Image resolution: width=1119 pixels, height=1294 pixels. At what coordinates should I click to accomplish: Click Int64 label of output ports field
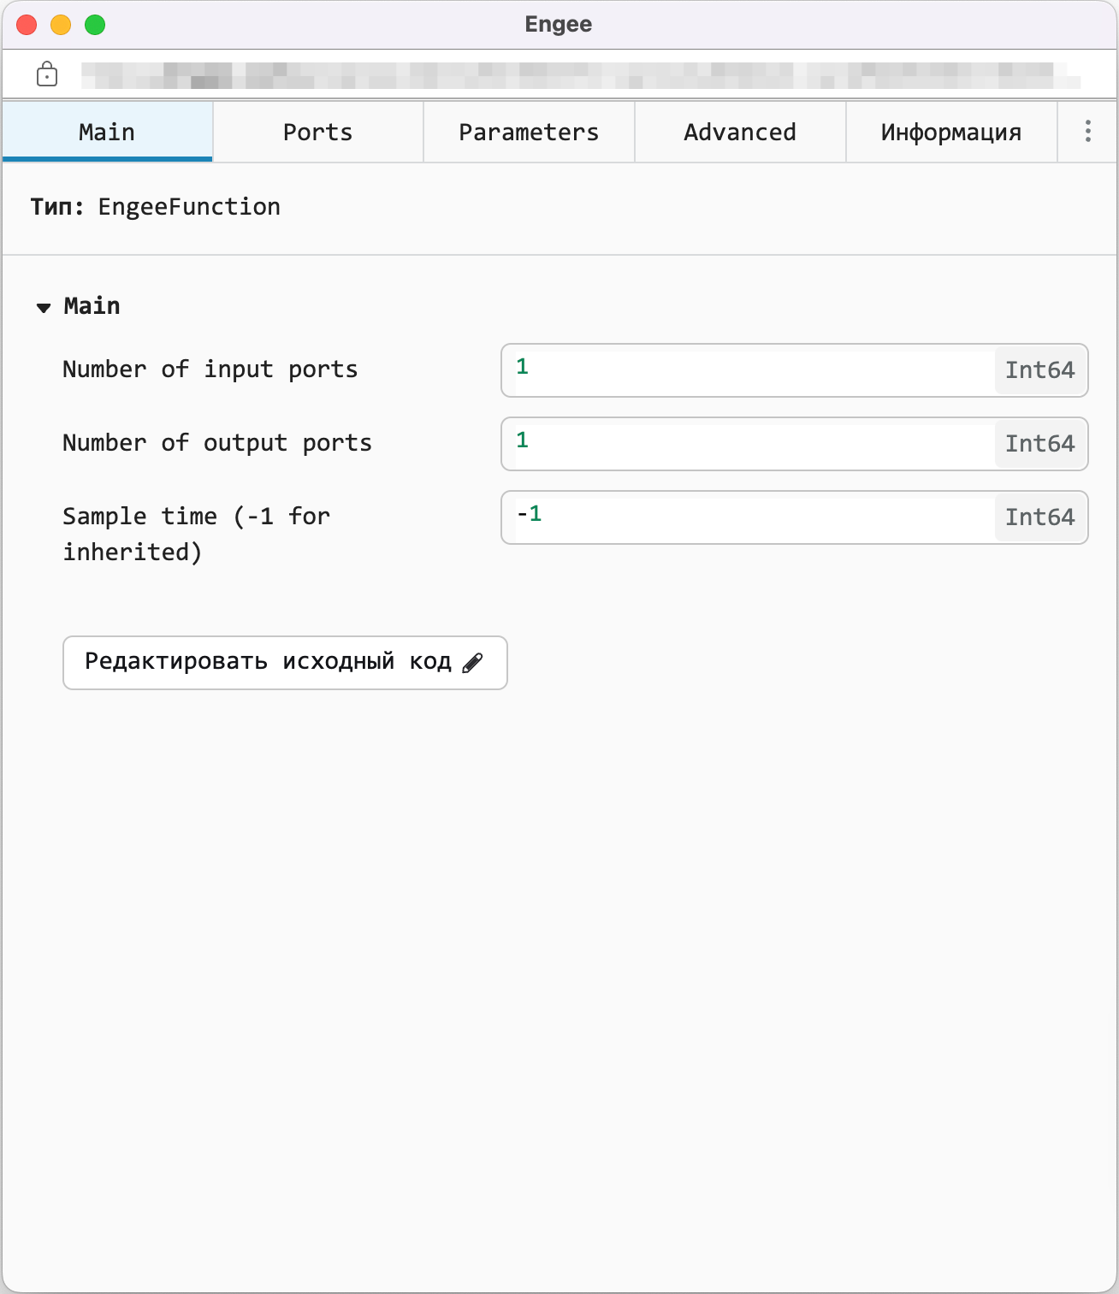1040,444
